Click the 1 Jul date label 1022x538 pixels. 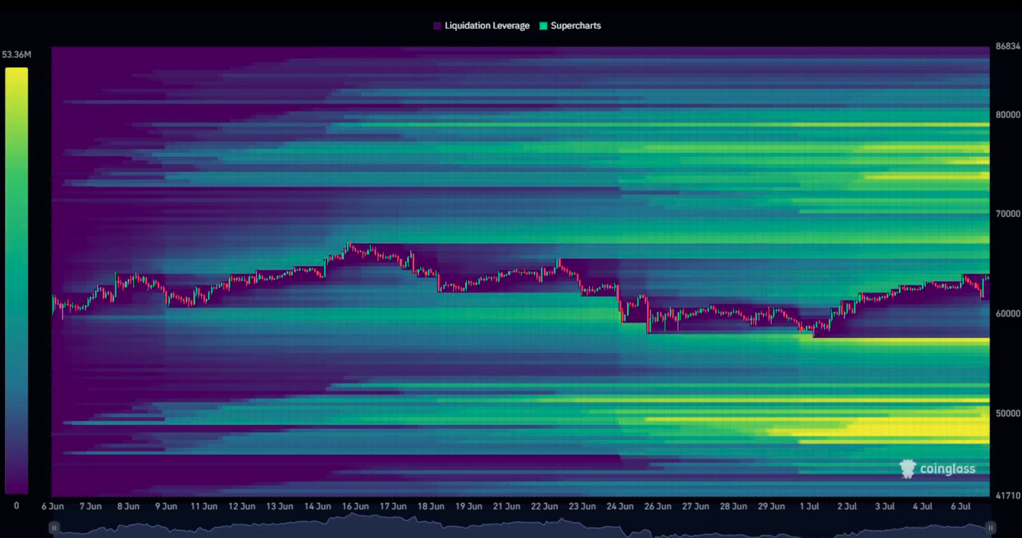pyautogui.click(x=809, y=506)
